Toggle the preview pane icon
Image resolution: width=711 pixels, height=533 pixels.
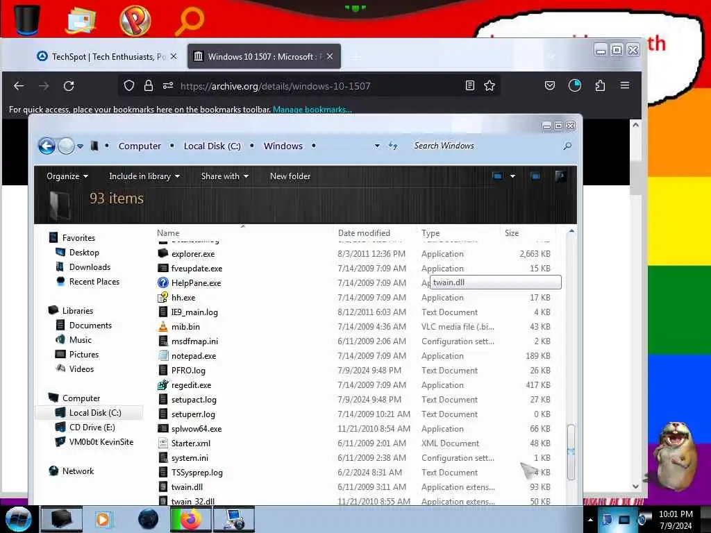click(535, 176)
